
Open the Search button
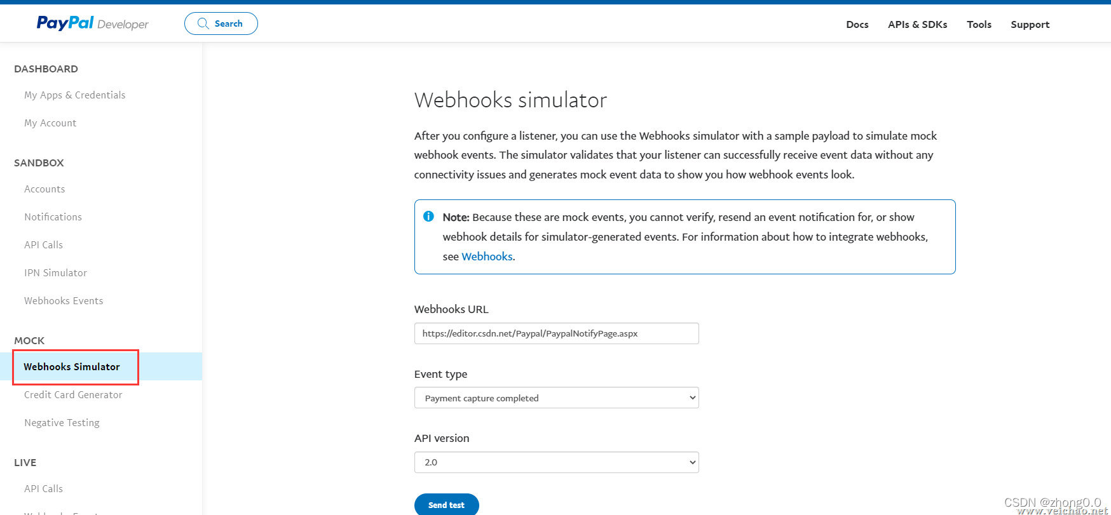[x=221, y=23]
